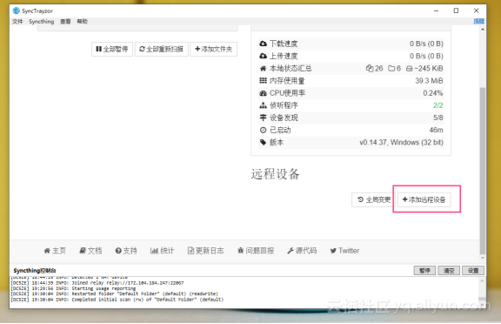Click the Syncthing控制台 console header label

pos(35,271)
